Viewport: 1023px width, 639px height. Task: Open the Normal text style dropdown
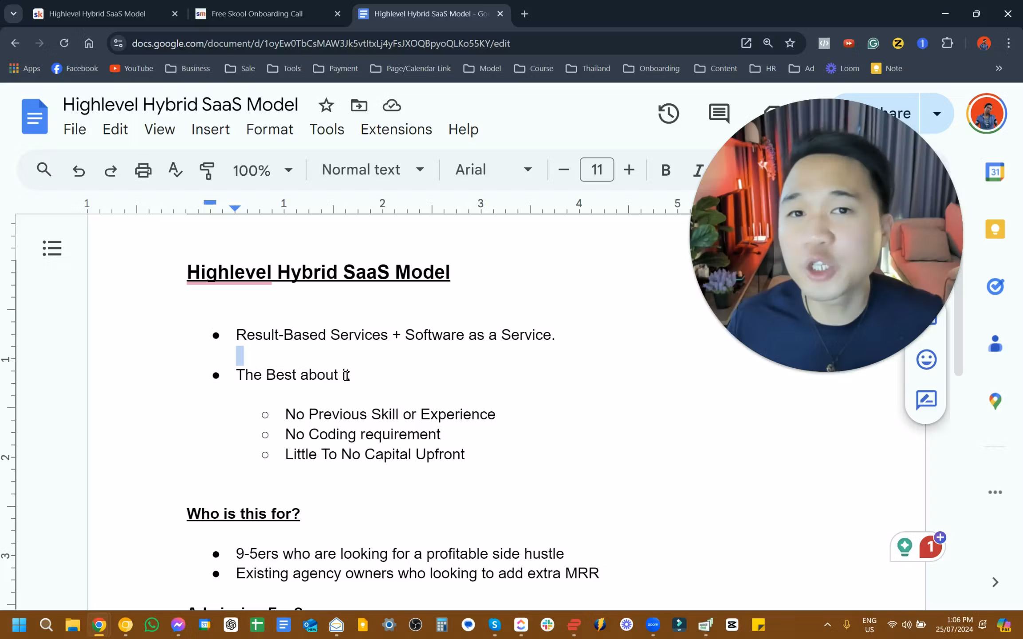click(373, 170)
